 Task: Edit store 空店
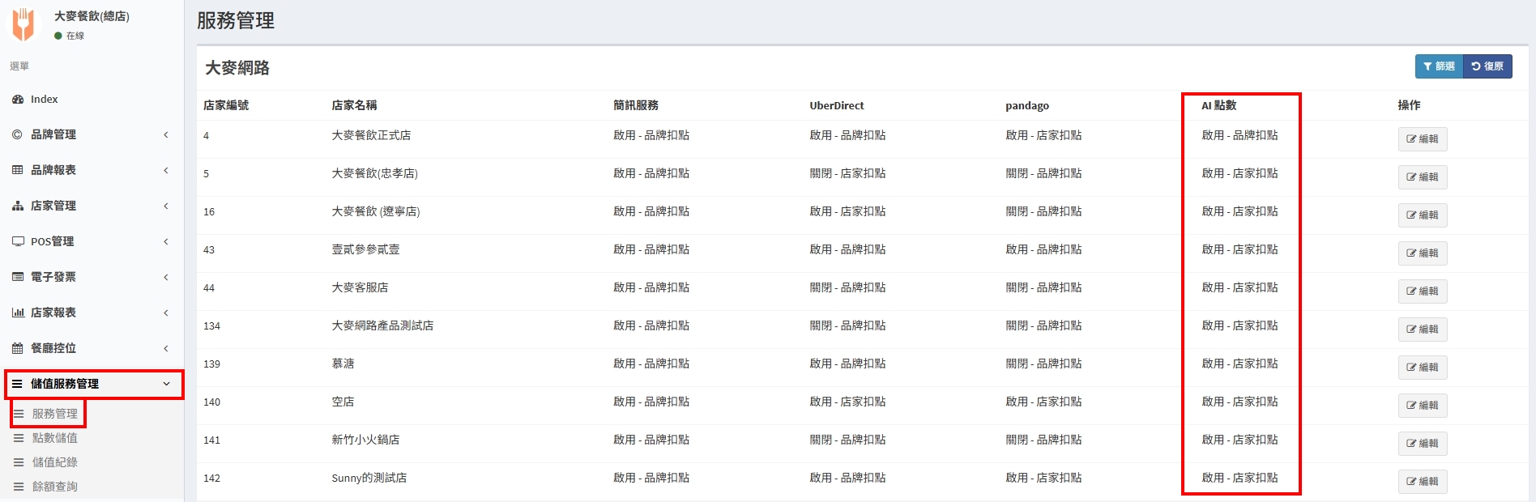1423,406
